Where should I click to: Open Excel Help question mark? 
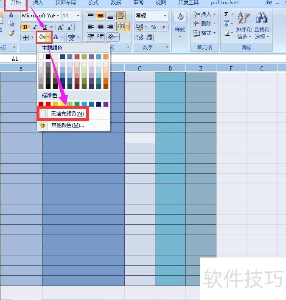click(x=269, y=3)
